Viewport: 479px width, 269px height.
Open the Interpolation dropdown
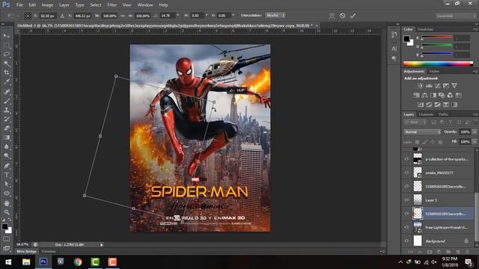click(275, 15)
